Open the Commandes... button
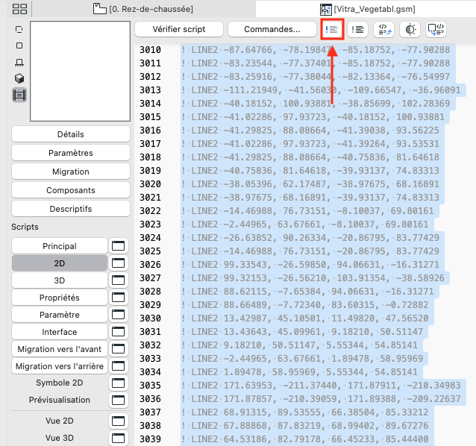 (272, 29)
